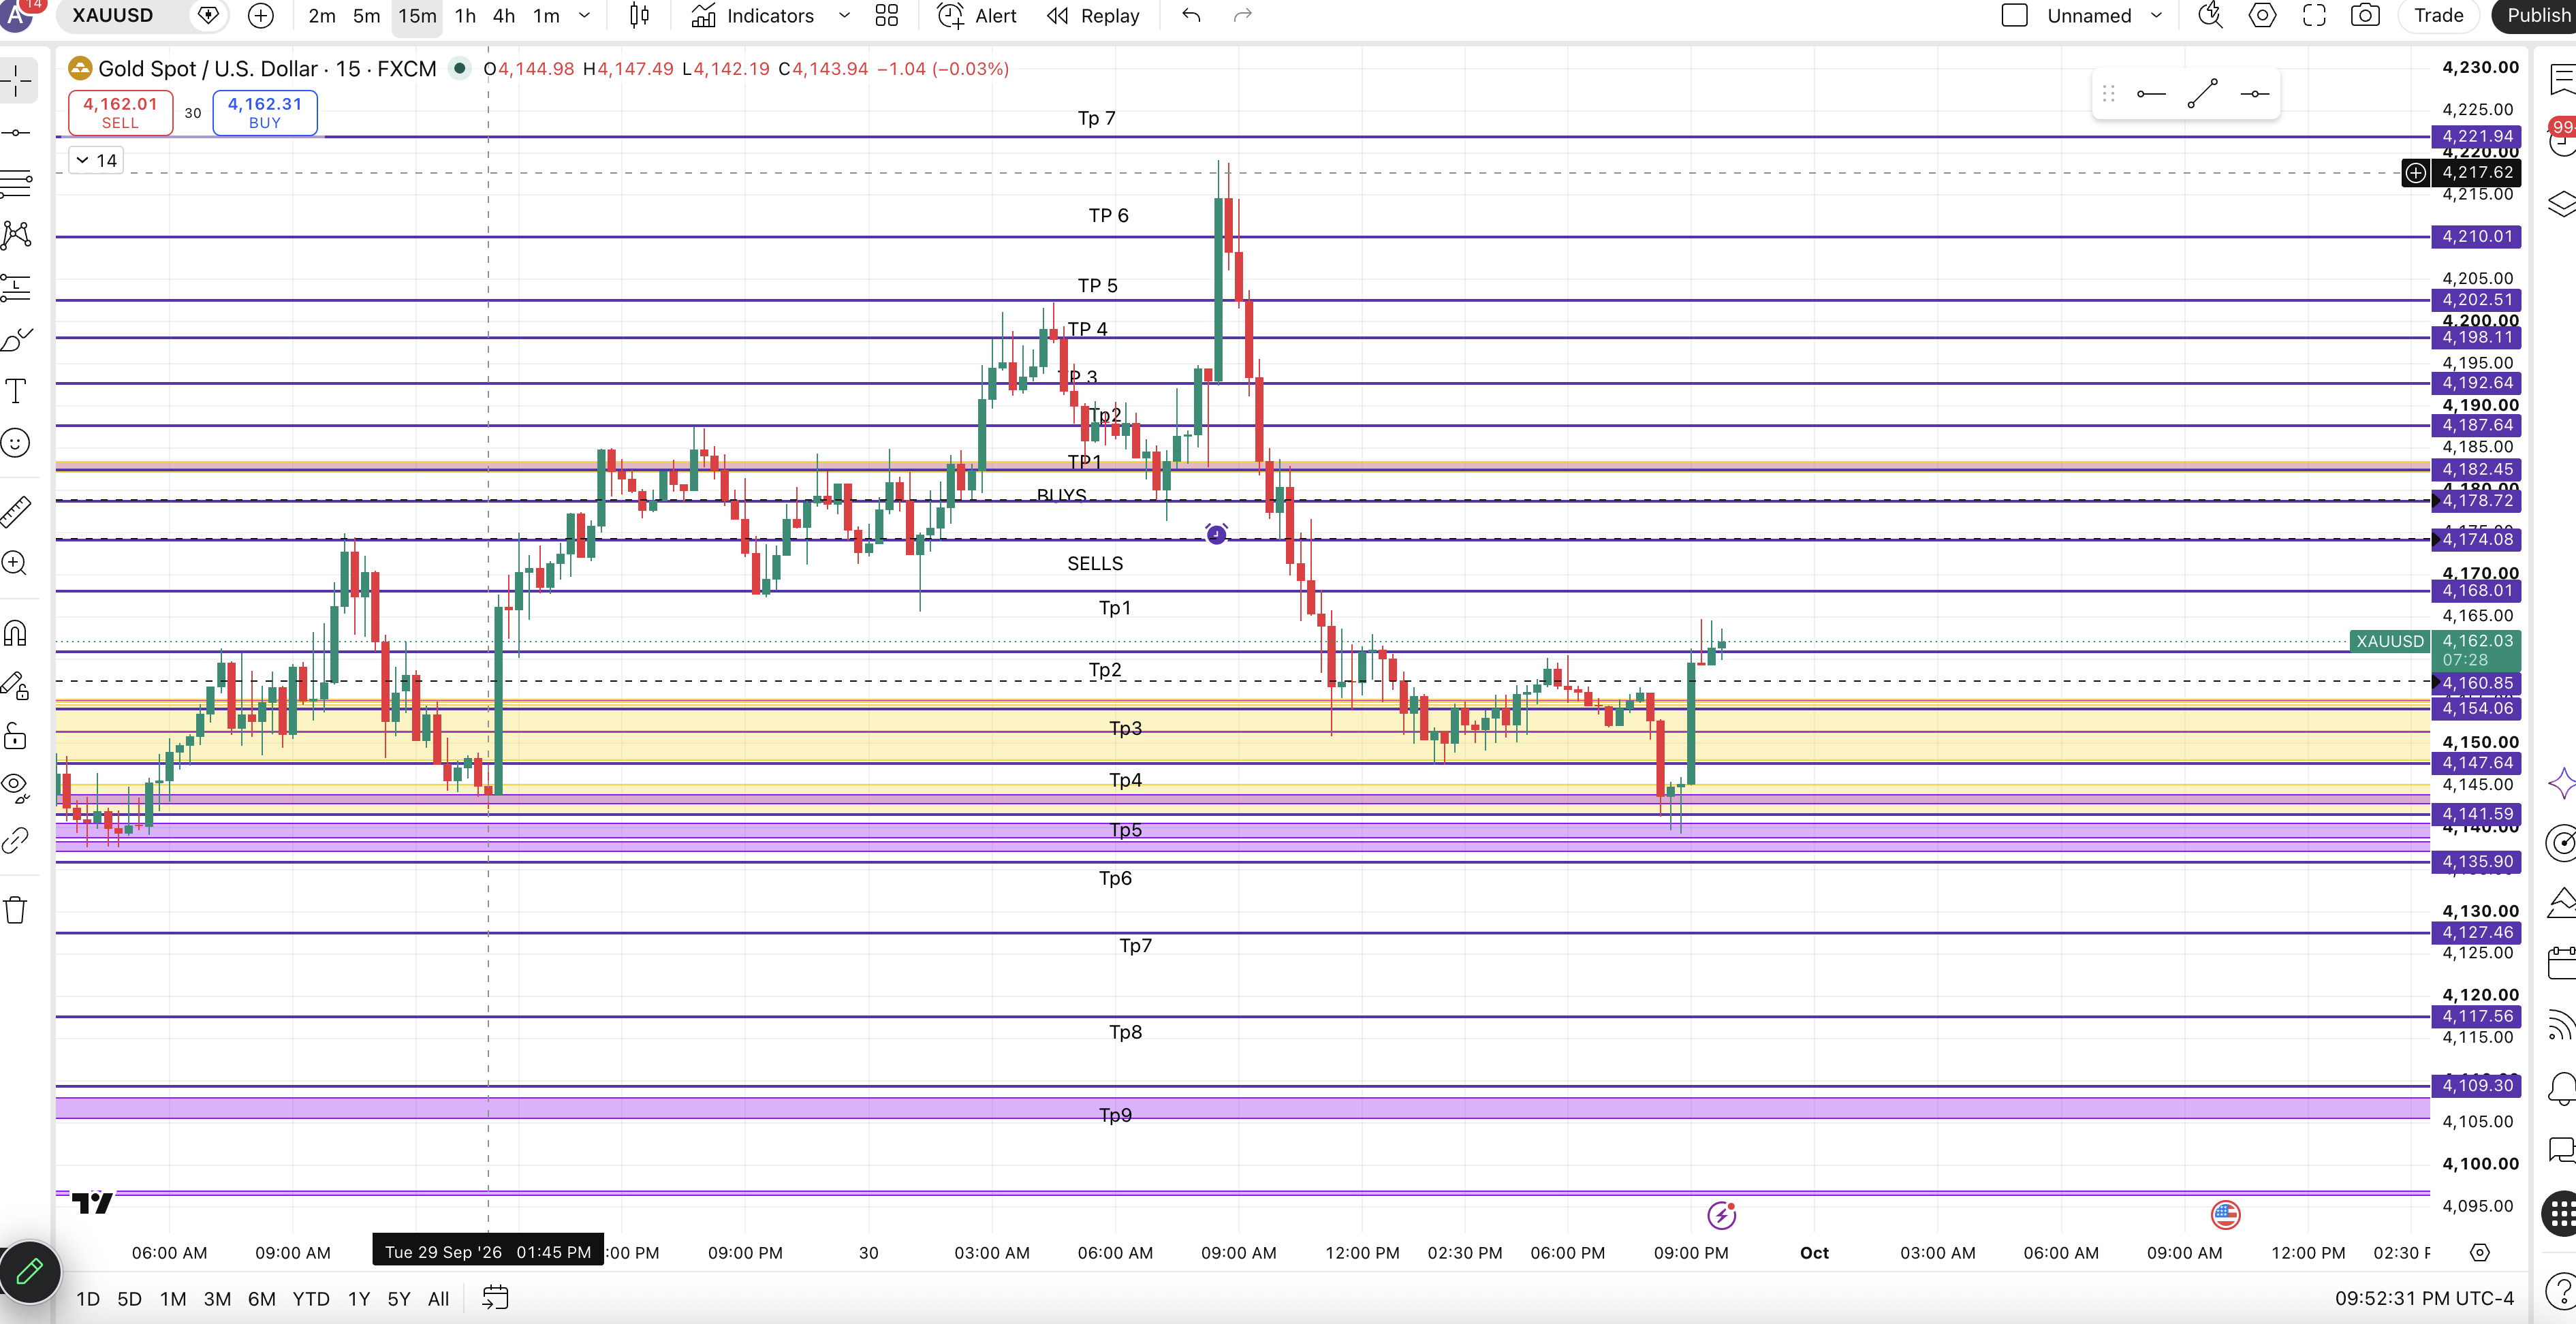Add a symbol to compare with plus

tap(261, 16)
